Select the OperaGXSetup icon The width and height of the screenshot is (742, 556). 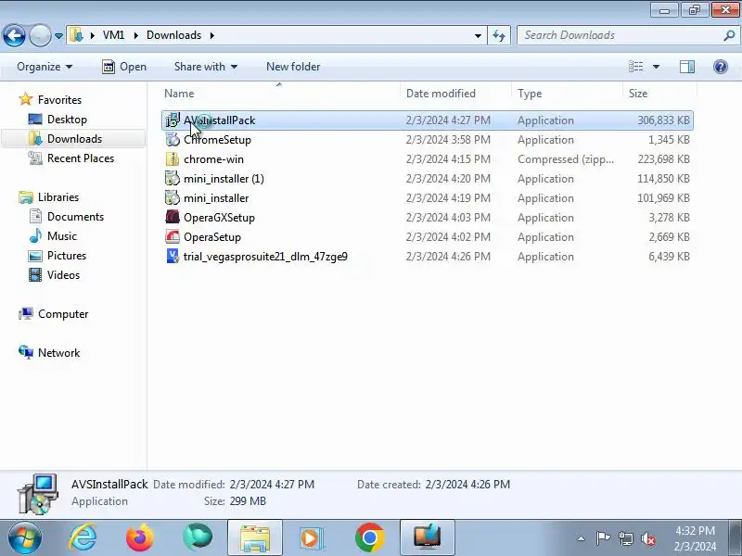[173, 217]
